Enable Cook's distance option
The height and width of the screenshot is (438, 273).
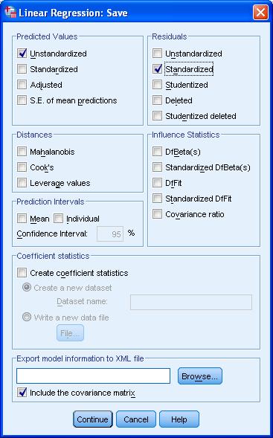point(22,167)
